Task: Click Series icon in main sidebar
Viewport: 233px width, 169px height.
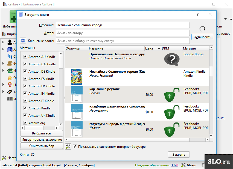Action: point(10,56)
